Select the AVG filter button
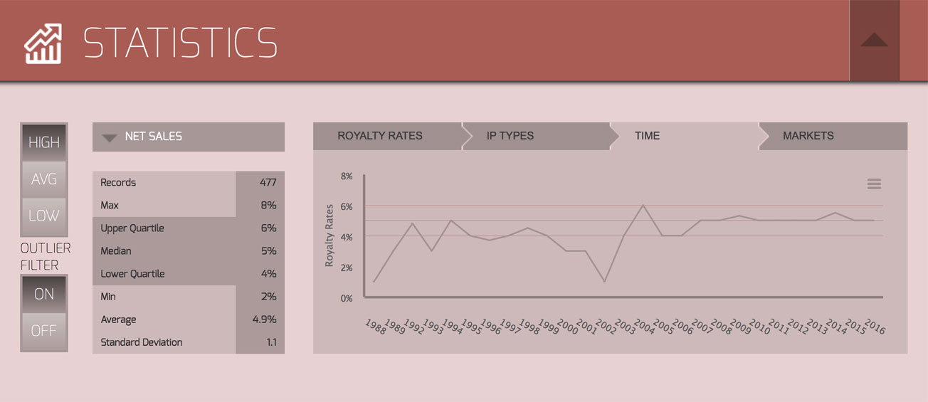 click(44, 179)
